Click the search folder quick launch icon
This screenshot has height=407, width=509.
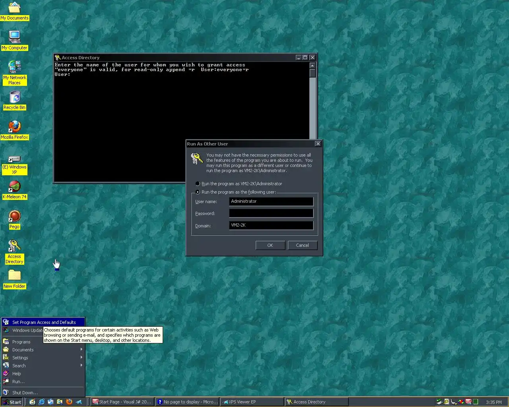(60, 402)
